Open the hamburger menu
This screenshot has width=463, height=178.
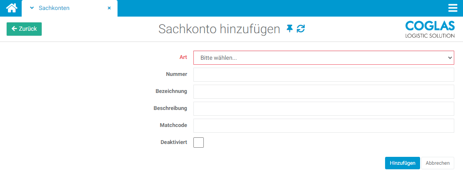click(x=453, y=8)
